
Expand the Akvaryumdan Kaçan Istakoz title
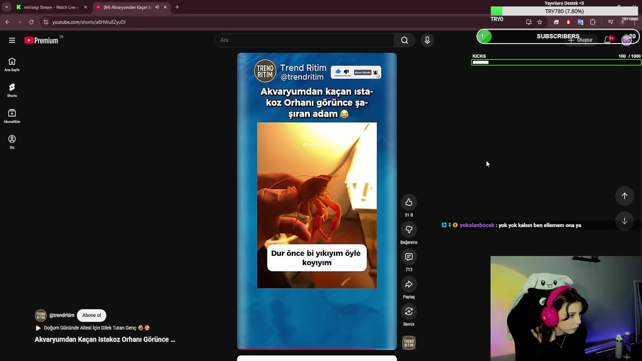pyautogui.click(x=105, y=339)
